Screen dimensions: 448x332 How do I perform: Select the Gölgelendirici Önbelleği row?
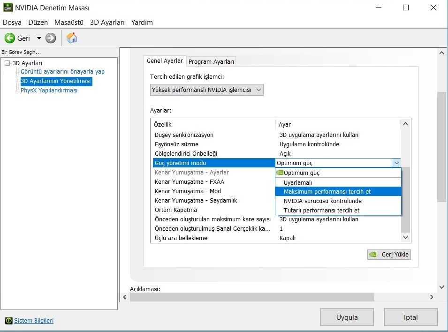[277, 154]
